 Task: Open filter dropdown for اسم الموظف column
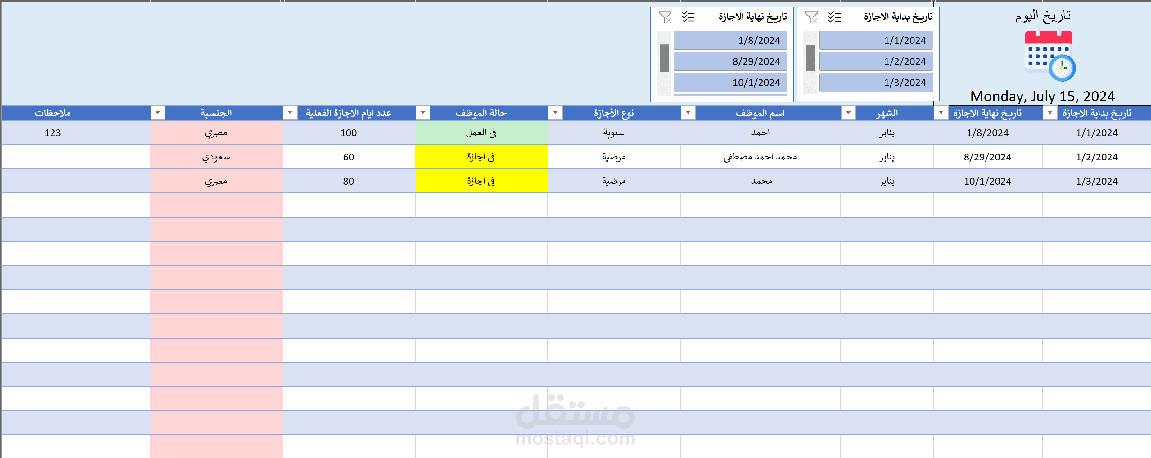tap(848, 113)
